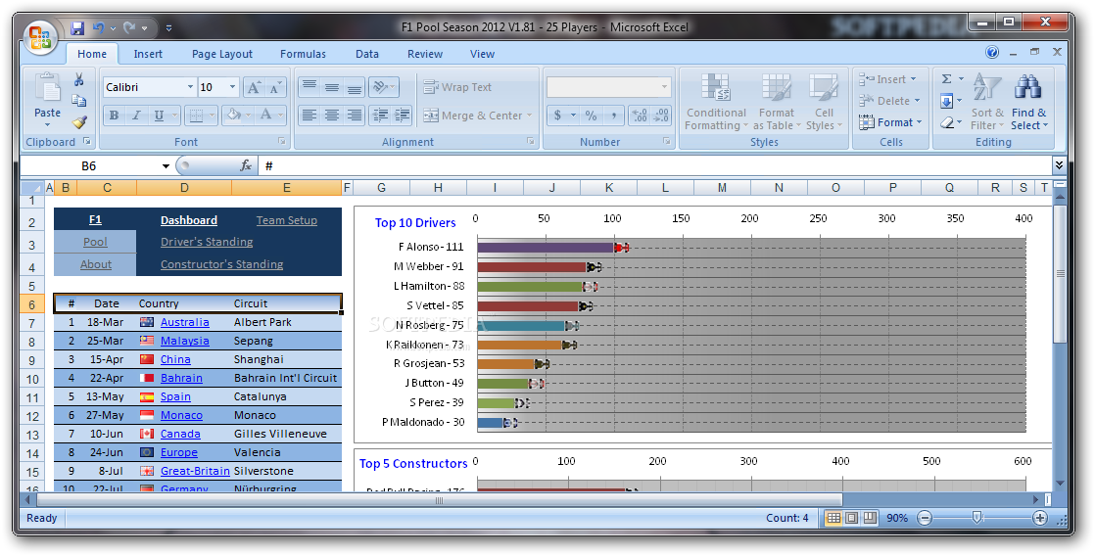Screen dimensions: 1095x556
Task: Open the font size dropdown
Action: coord(232,87)
